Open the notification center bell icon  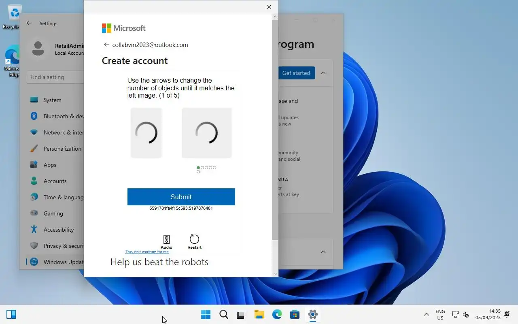pyautogui.click(x=507, y=314)
